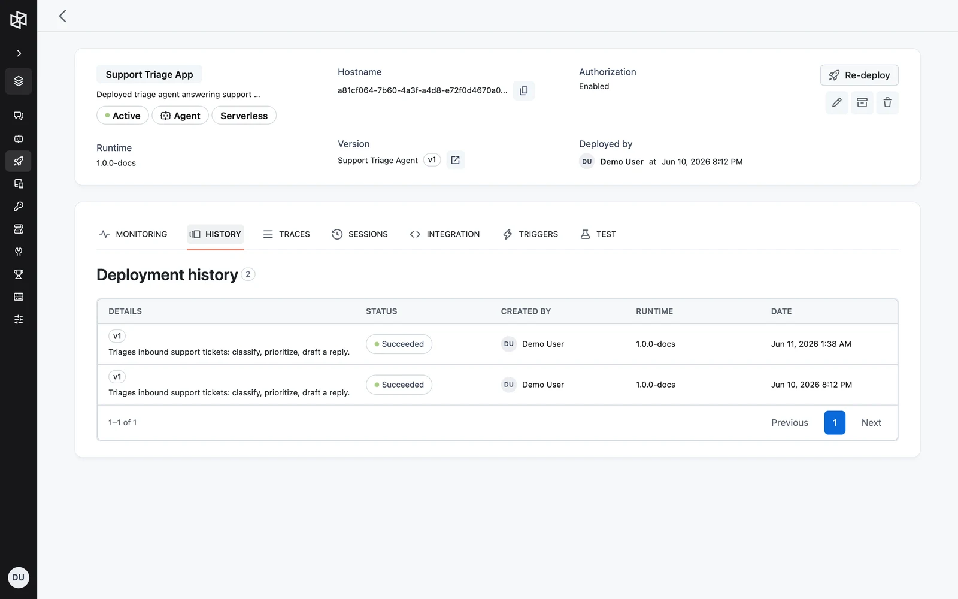Edit the deployment with the pencil icon
The height and width of the screenshot is (599, 958).
[x=837, y=102]
